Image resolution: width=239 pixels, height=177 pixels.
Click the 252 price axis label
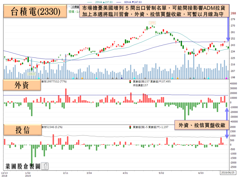point(233,39)
